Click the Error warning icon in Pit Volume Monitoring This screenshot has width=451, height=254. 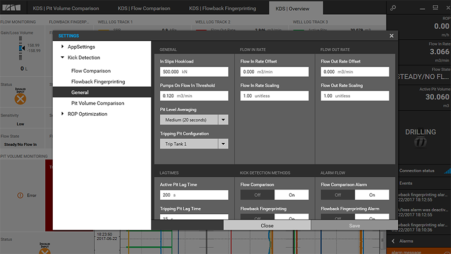point(20,195)
